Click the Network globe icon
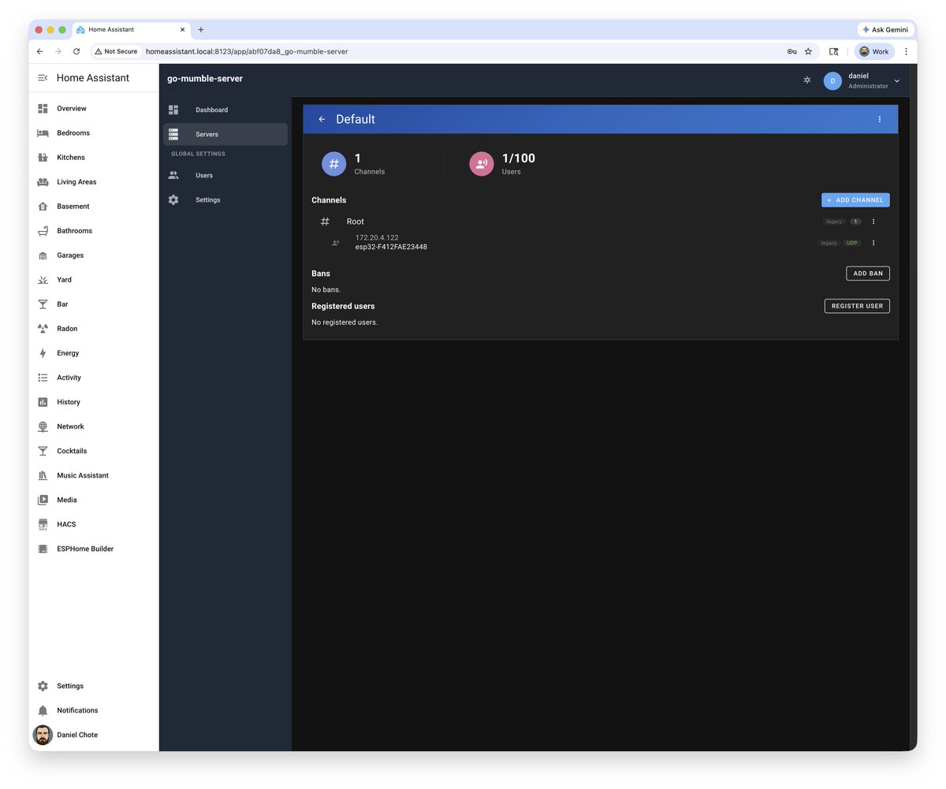946x789 pixels. (x=43, y=426)
